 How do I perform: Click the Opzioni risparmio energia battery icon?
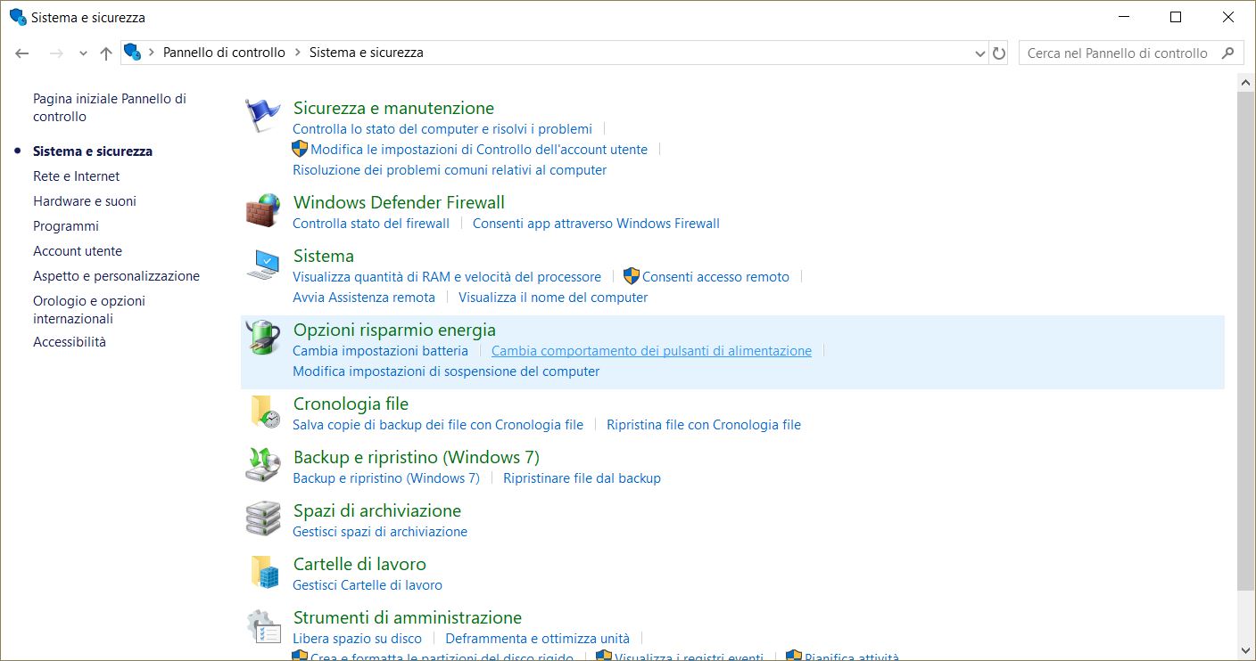[x=263, y=339]
